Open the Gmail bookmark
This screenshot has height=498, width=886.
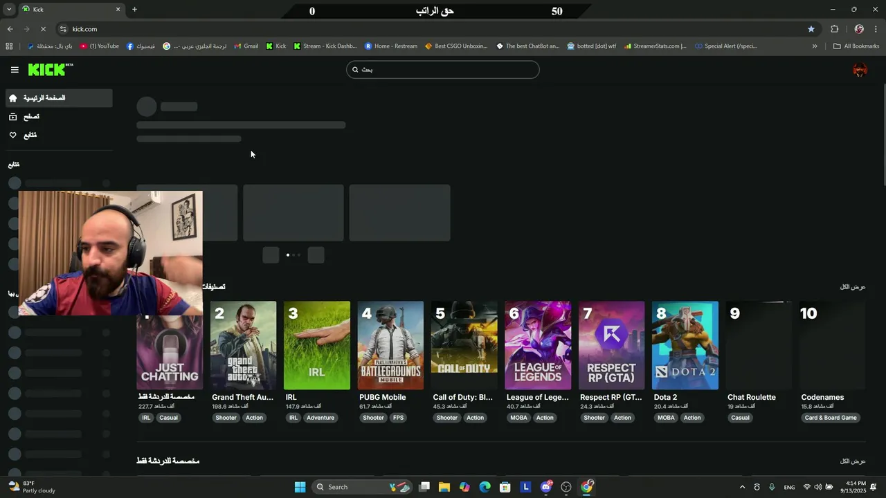246,46
